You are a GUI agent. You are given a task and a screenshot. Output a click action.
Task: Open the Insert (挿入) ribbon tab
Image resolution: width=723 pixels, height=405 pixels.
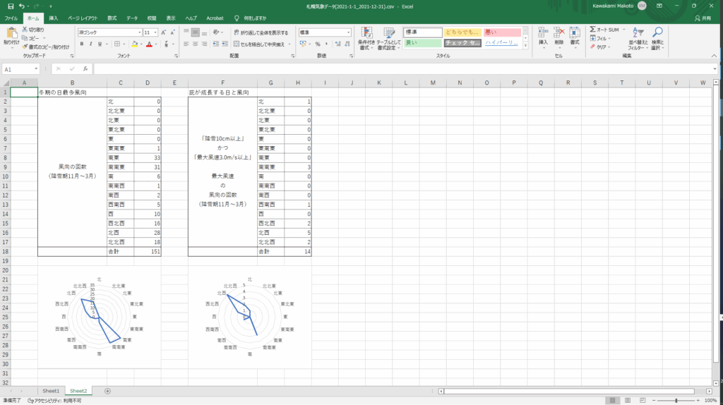tap(53, 18)
